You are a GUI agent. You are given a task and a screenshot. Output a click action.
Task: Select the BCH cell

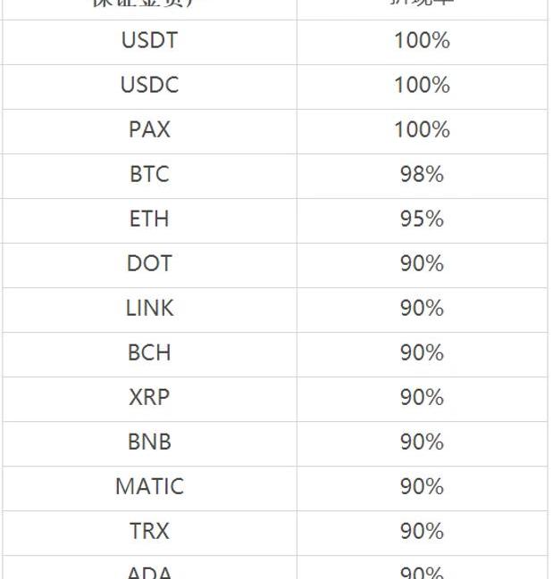(149, 353)
